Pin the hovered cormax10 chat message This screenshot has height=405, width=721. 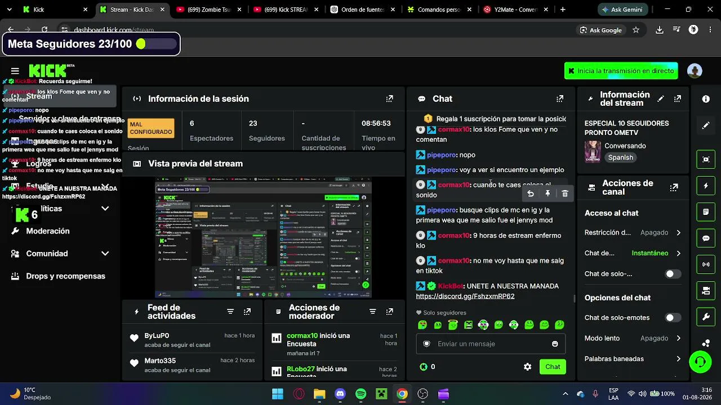[548, 193]
